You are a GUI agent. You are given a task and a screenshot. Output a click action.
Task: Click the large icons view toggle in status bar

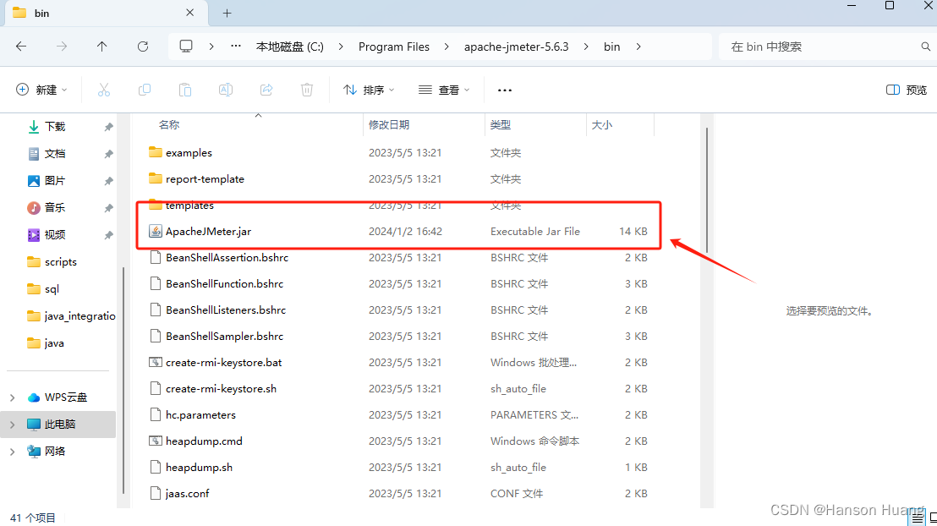[x=931, y=517]
